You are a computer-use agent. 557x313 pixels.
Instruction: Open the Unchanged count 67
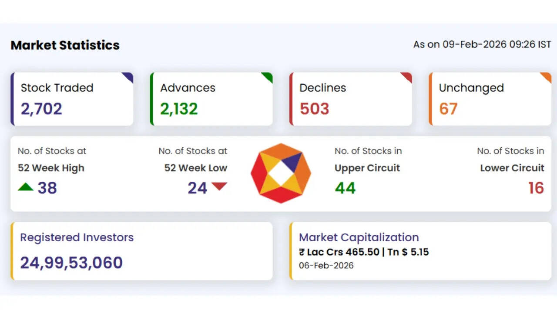[x=448, y=109]
